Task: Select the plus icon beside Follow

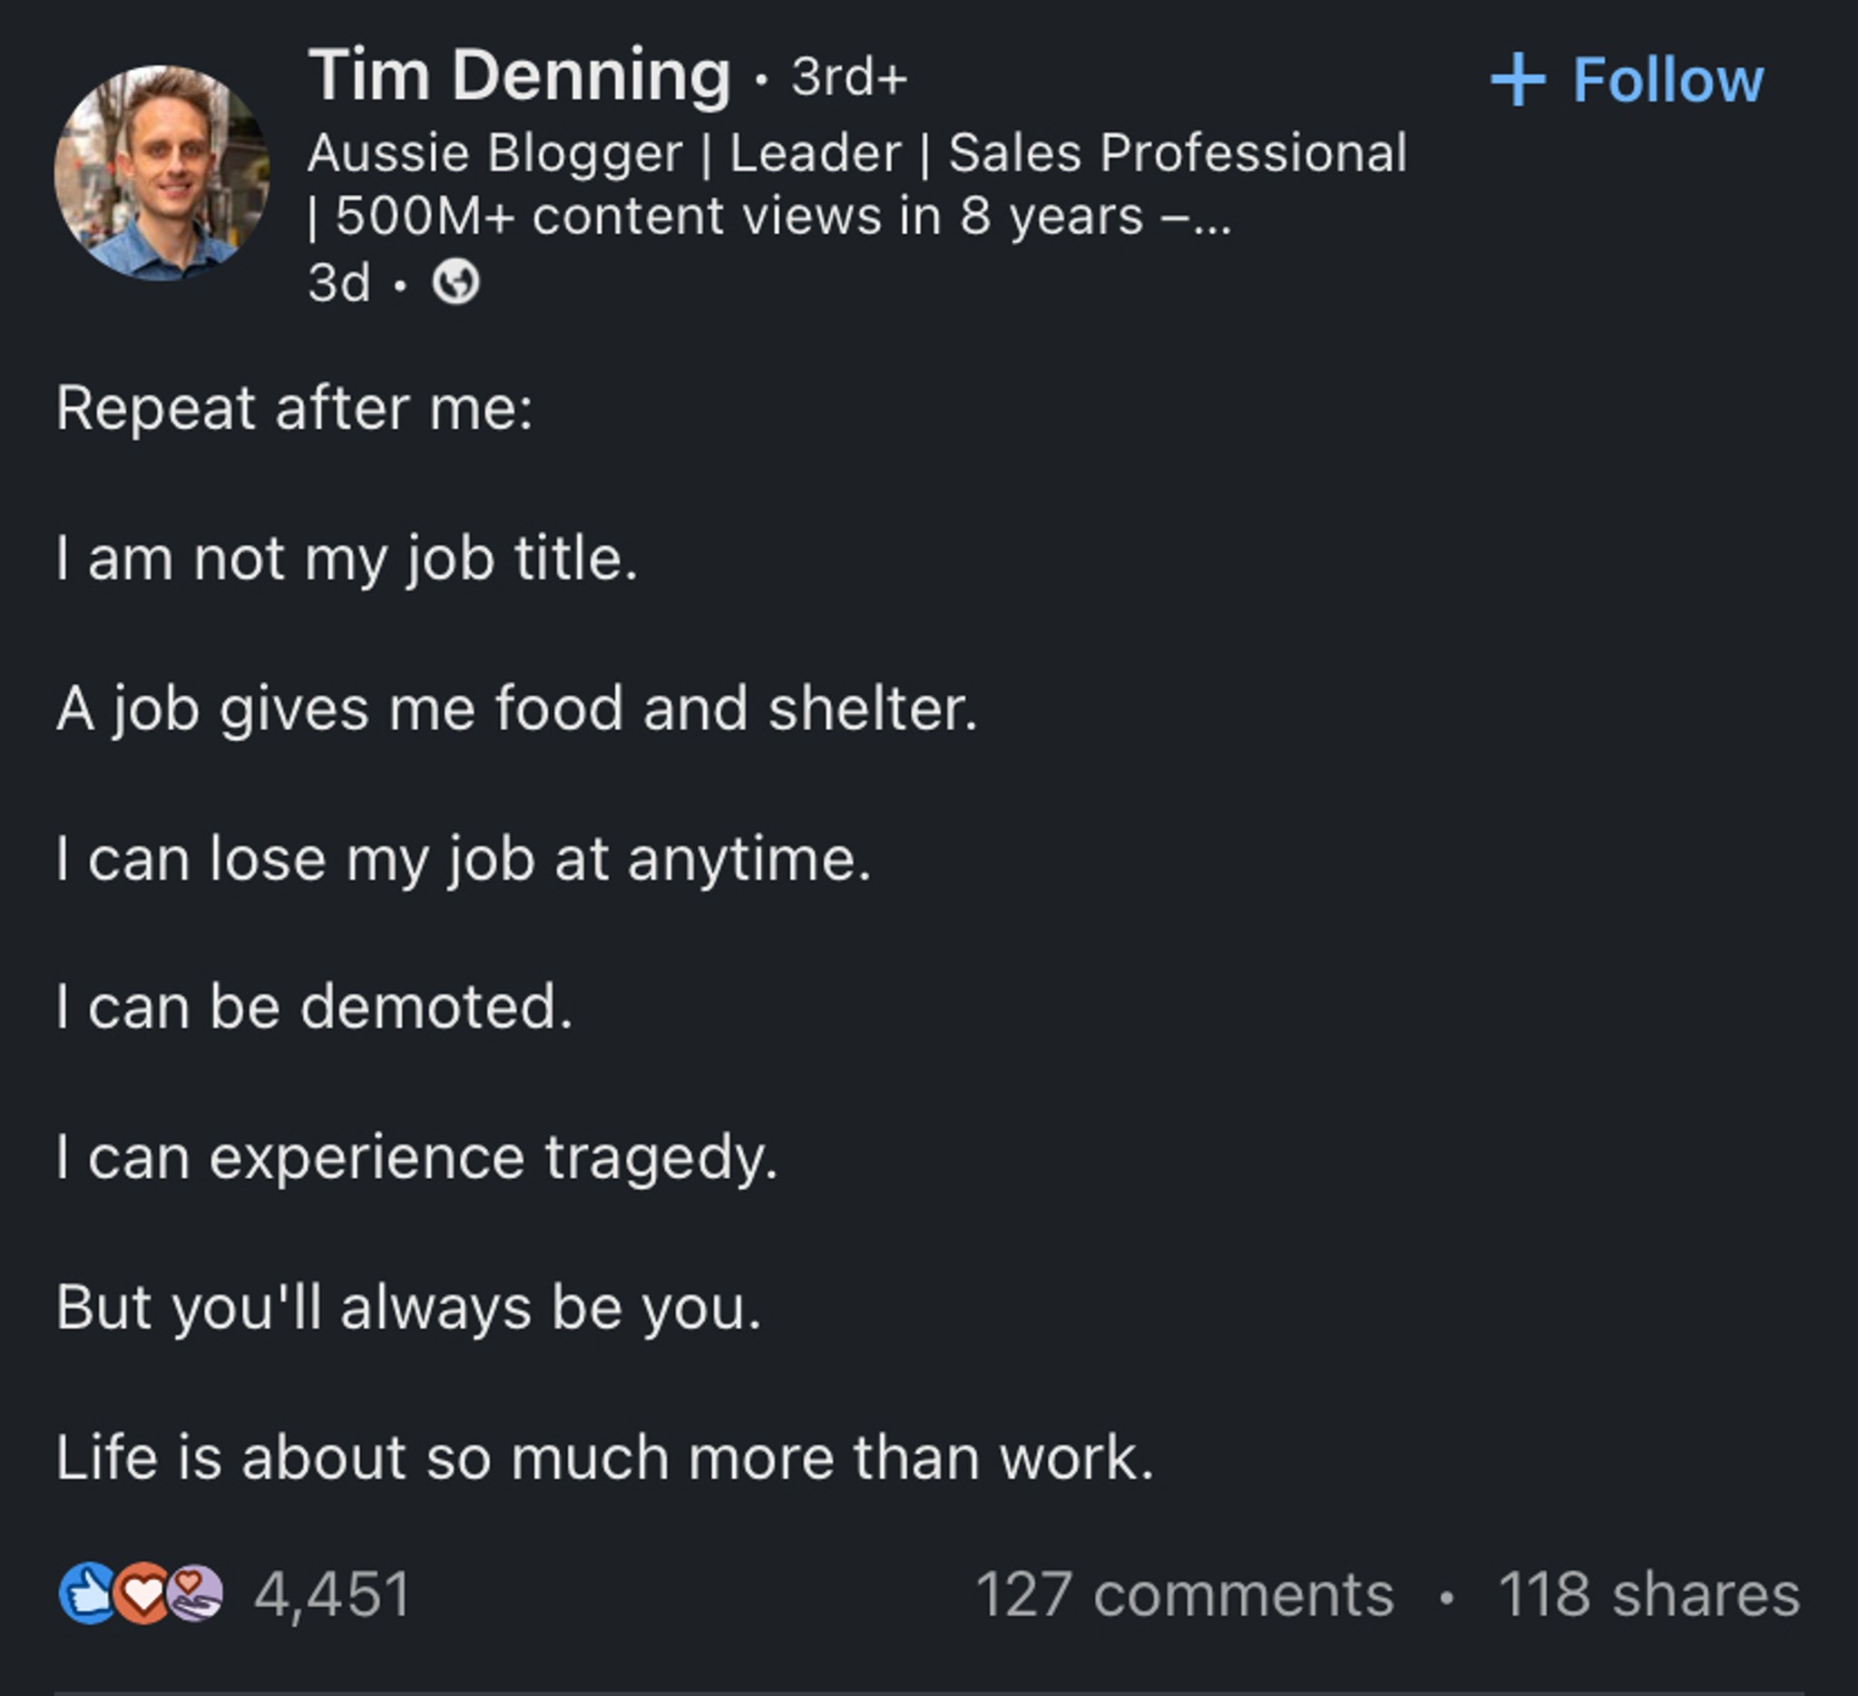Action: pos(1518,79)
